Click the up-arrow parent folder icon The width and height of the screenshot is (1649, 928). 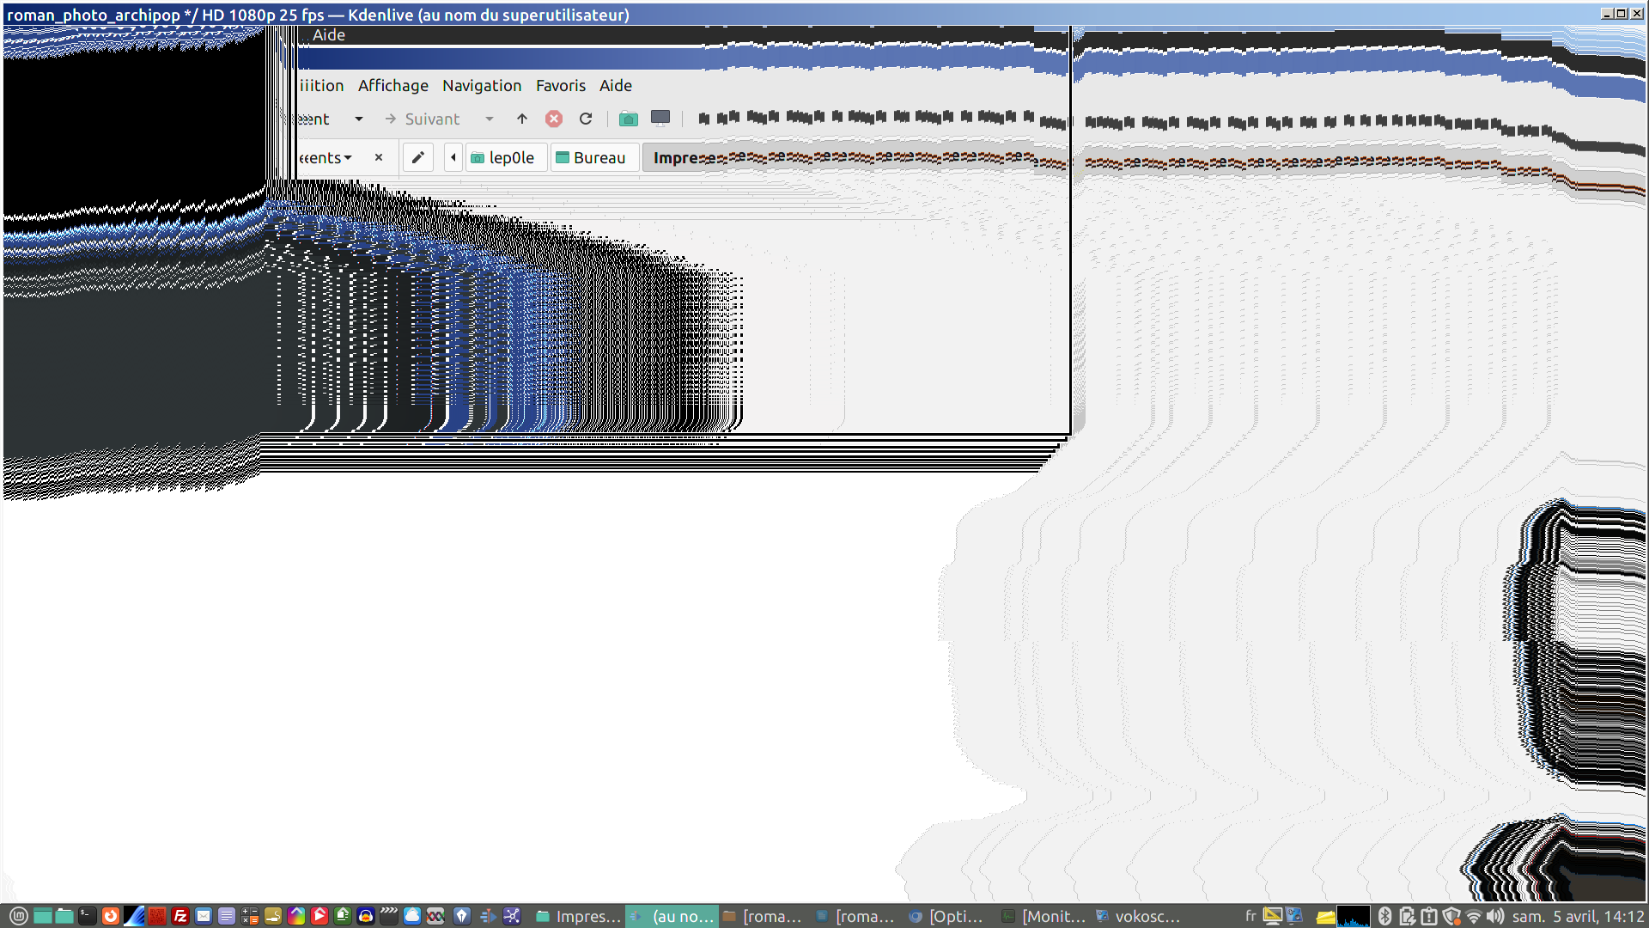pos(522,119)
